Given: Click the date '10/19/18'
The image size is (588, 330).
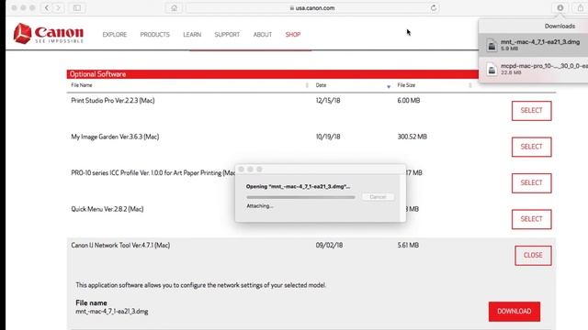Looking at the screenshot, I should click(x=328, y=137).
